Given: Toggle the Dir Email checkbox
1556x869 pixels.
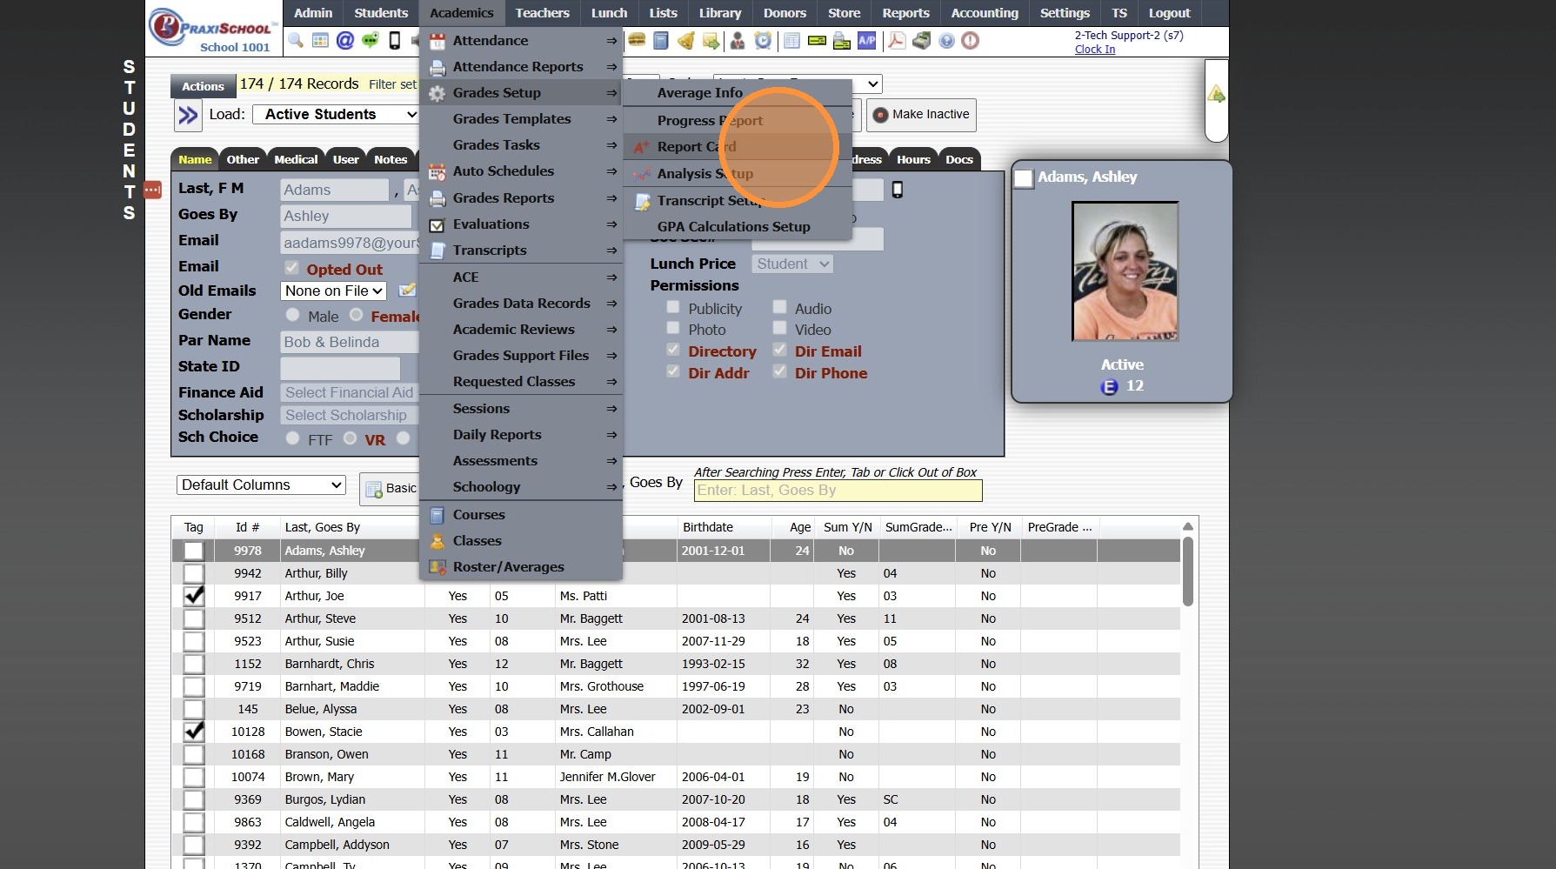Looking at the screenshot, I should coord(780,350).
